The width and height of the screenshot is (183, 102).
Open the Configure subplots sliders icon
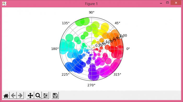[45, 95]
